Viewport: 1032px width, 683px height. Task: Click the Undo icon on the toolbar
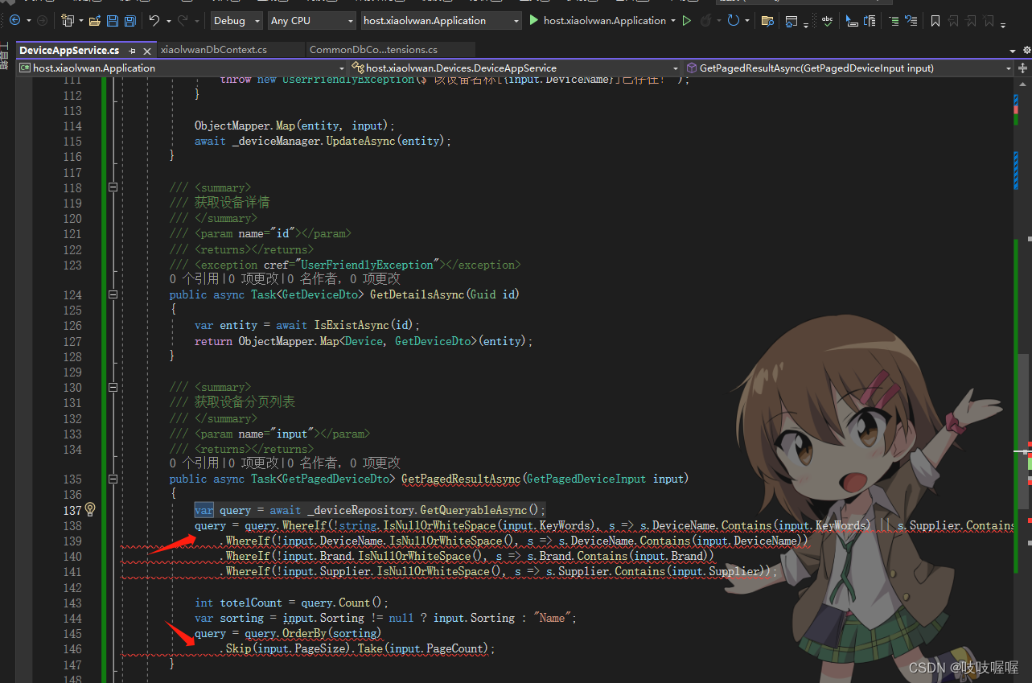156,20
